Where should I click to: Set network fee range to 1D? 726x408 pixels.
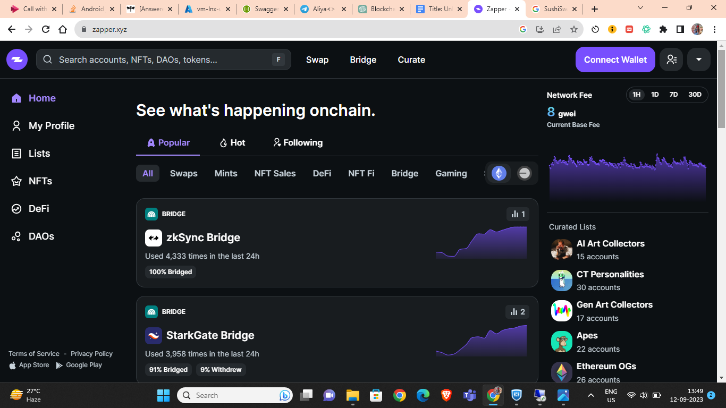pos(655,95)
